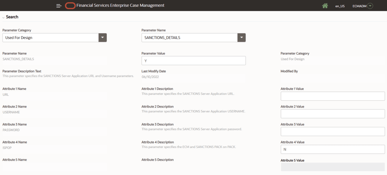Click the disabled Attribute 5 Value field
Viewport: 387px width, 175px height.
click(333, 167)
